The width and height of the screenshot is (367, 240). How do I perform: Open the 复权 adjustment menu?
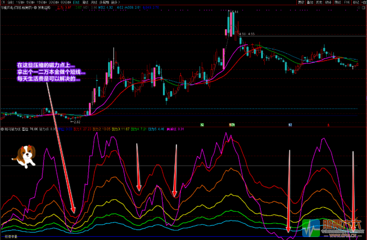(301, 2)
